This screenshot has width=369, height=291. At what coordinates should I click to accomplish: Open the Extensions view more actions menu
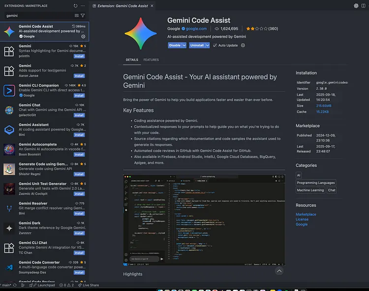click(83, 5)
